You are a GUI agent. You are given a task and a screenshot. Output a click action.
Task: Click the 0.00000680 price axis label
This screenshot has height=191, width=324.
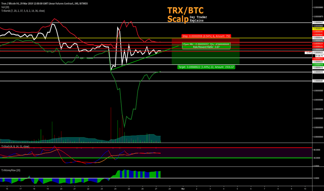pos(318,7)
